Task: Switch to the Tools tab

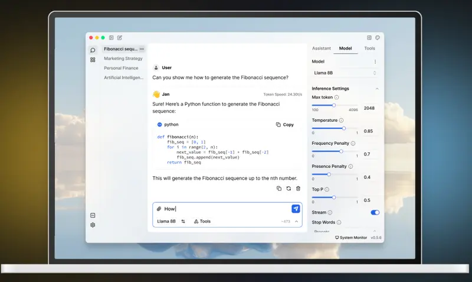Action: (x=369, y=48)
